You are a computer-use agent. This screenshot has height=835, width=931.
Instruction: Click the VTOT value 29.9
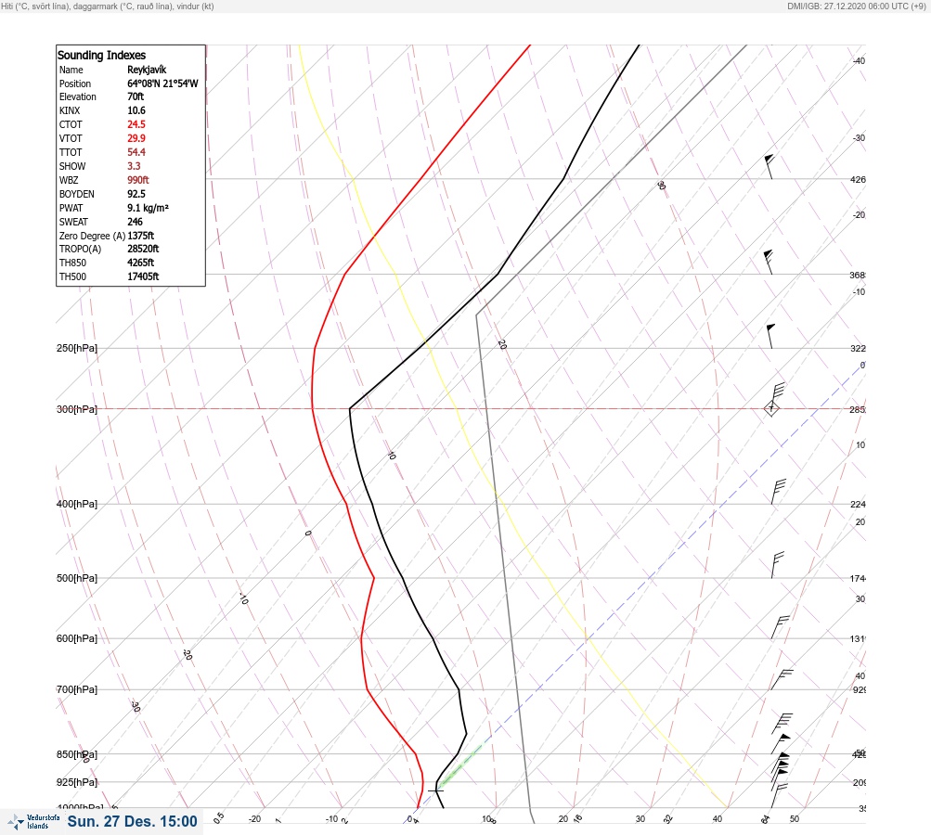[x=136, y=137]
